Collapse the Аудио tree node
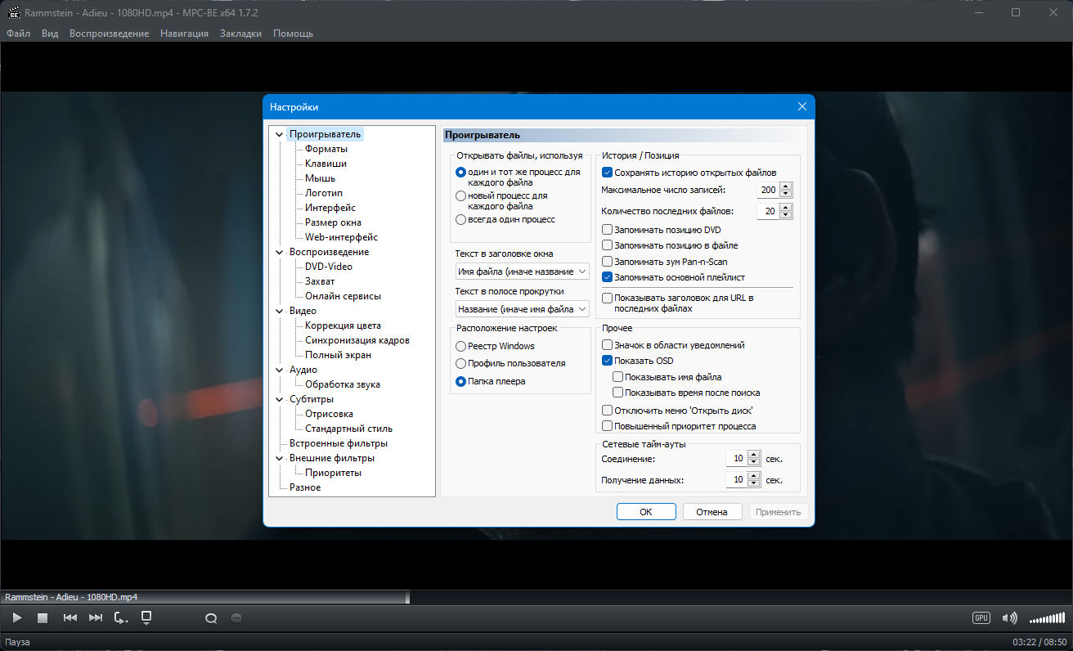1073x651 pixels. pyautogui.click(x=280, y=370)
